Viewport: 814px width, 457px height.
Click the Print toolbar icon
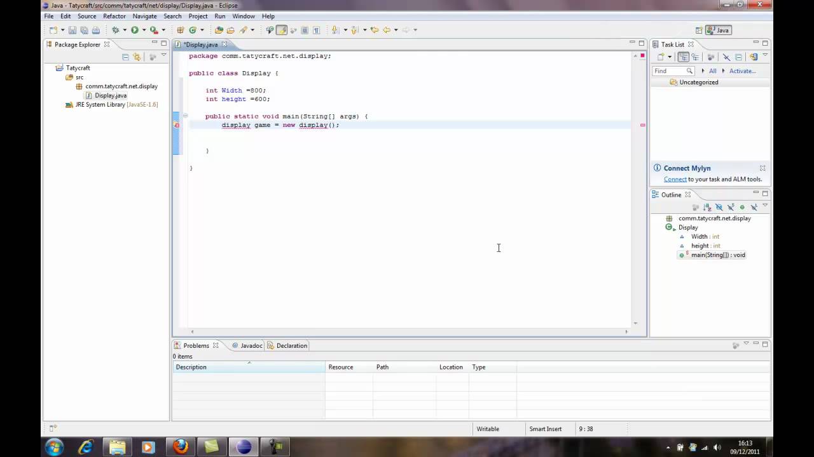click(95, 30)
